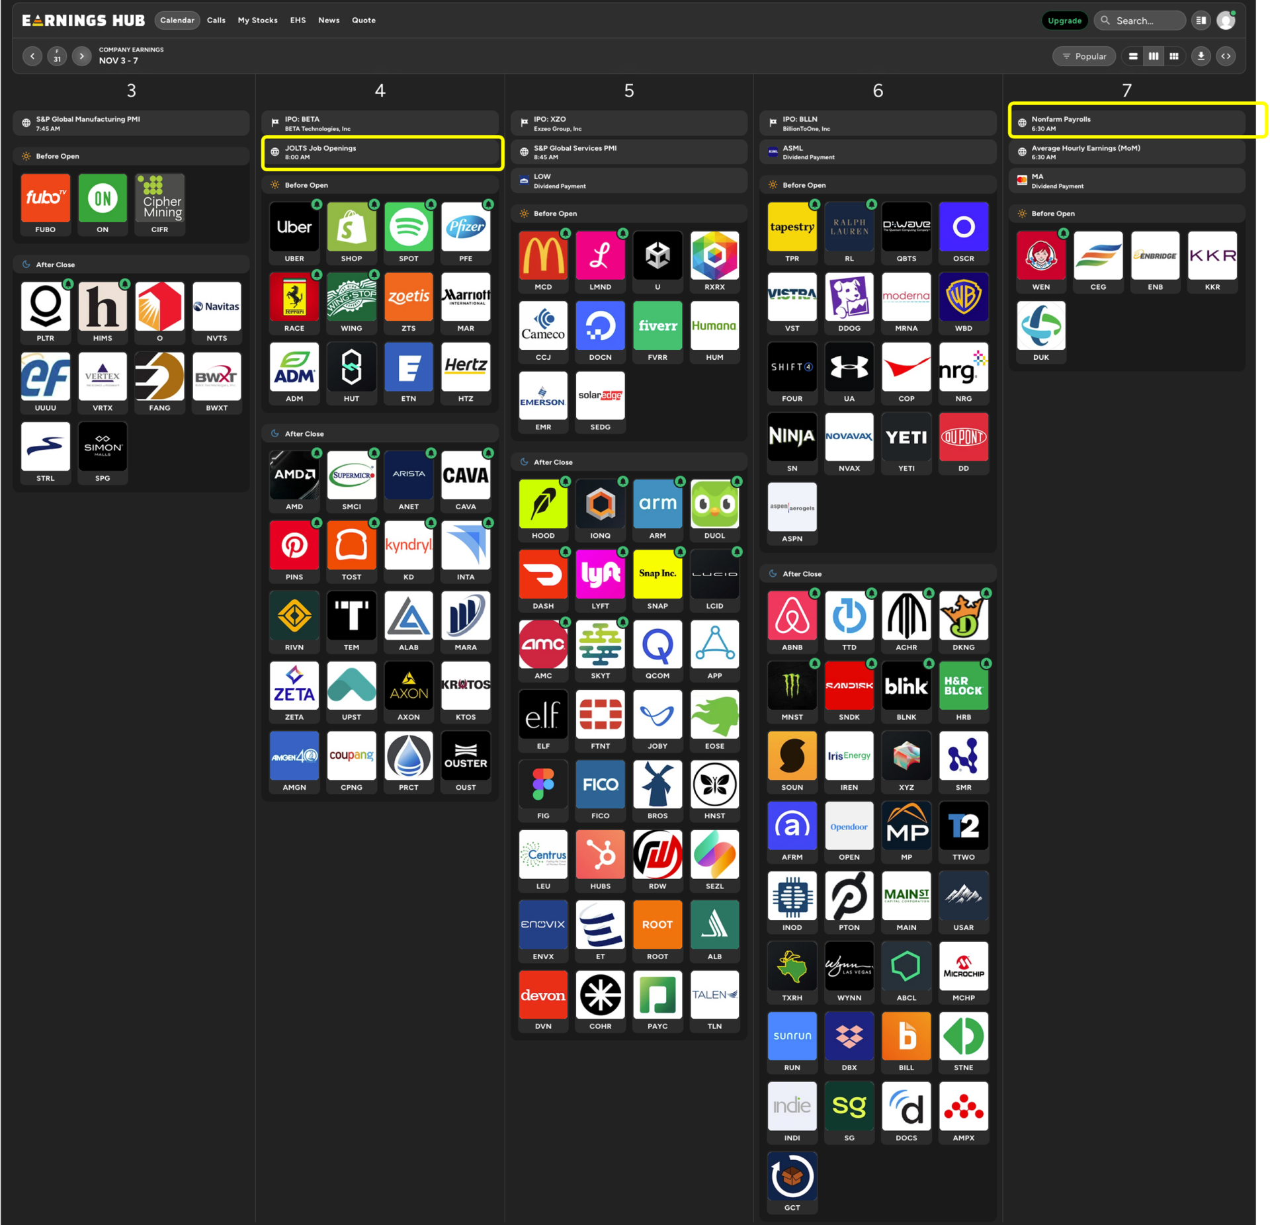
Task: Go to previous week arrow
Action: point(32,56)
